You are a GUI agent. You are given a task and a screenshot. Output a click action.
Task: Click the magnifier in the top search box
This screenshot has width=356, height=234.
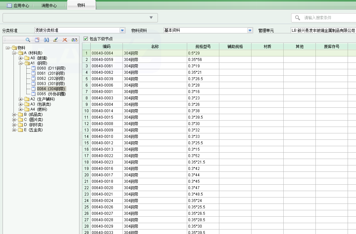(x=298, y=18)
